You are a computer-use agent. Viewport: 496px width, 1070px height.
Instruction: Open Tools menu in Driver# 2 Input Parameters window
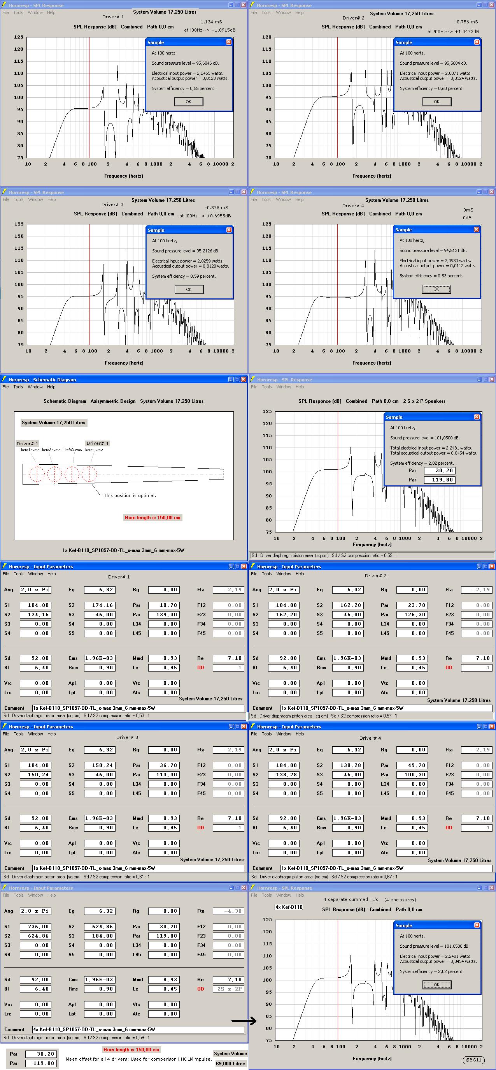click(x=266, y=574)
